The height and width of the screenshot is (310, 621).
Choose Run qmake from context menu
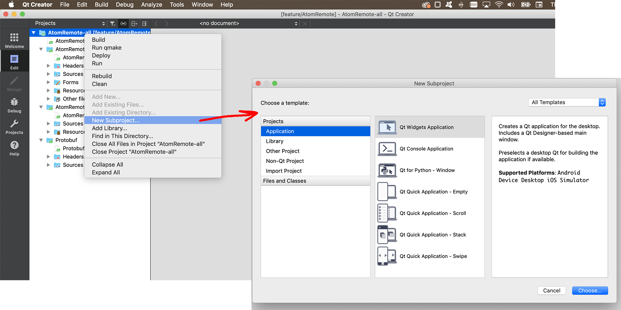[153, 48]
